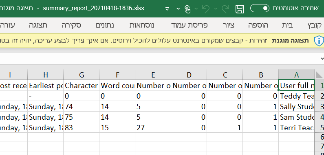The width and height of the screenshot is (324, 155).
Task: Click the cell containing 74
Action: 82,106
